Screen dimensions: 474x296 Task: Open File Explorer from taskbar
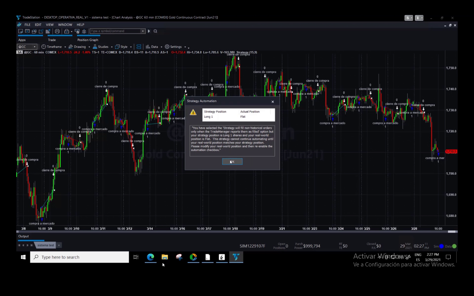pos(165,257)
